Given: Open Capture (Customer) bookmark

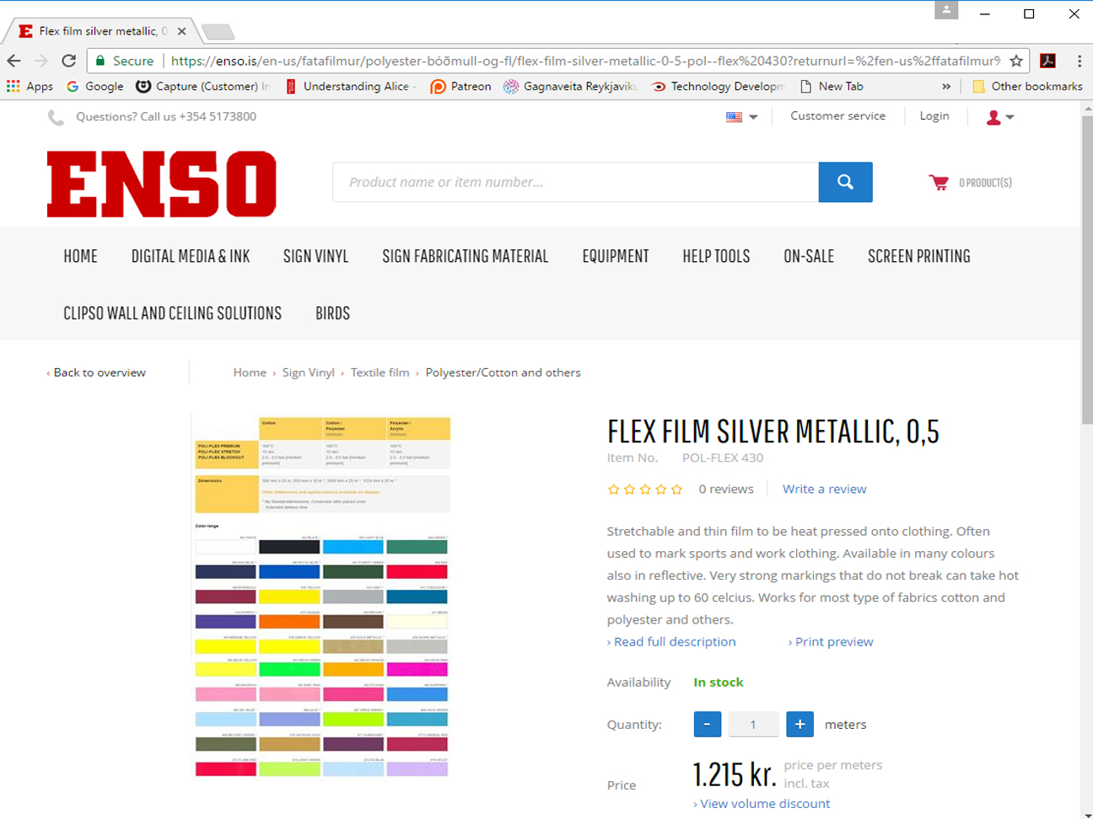Looking at the screenshot, I should [203, 86].
